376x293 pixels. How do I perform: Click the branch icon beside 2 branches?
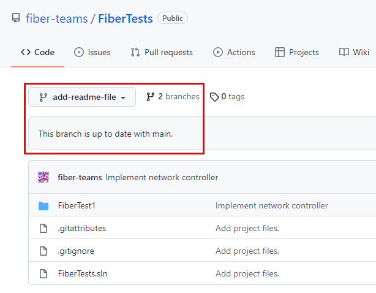click(x=151, y=97)
